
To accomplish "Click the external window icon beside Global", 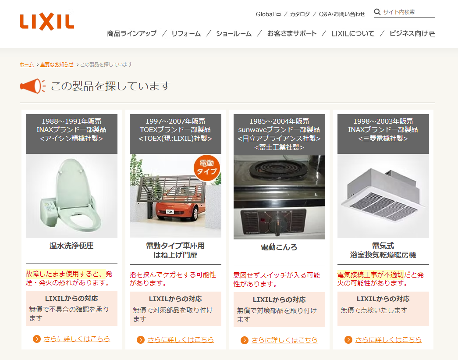I will pyautogui.click(x=278, y=14).
